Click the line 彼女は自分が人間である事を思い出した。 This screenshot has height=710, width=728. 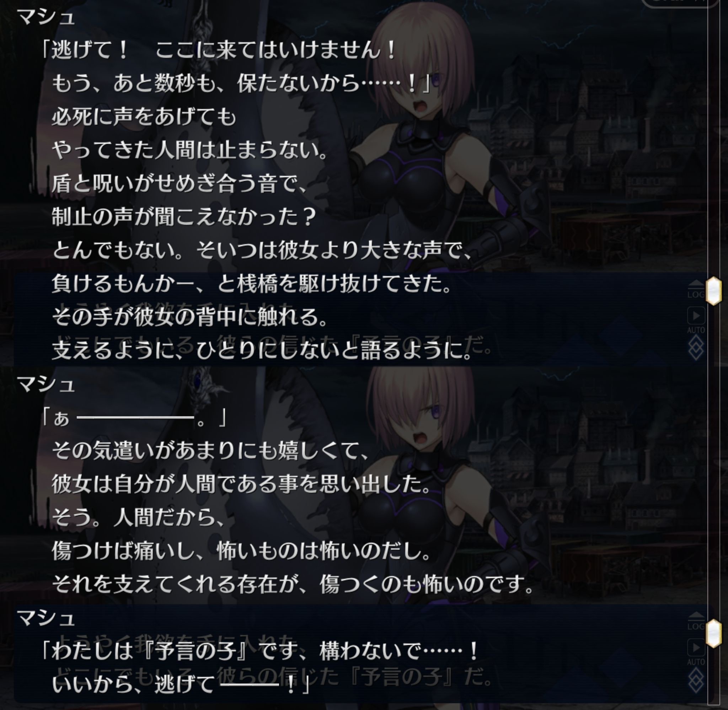point(241,484)
